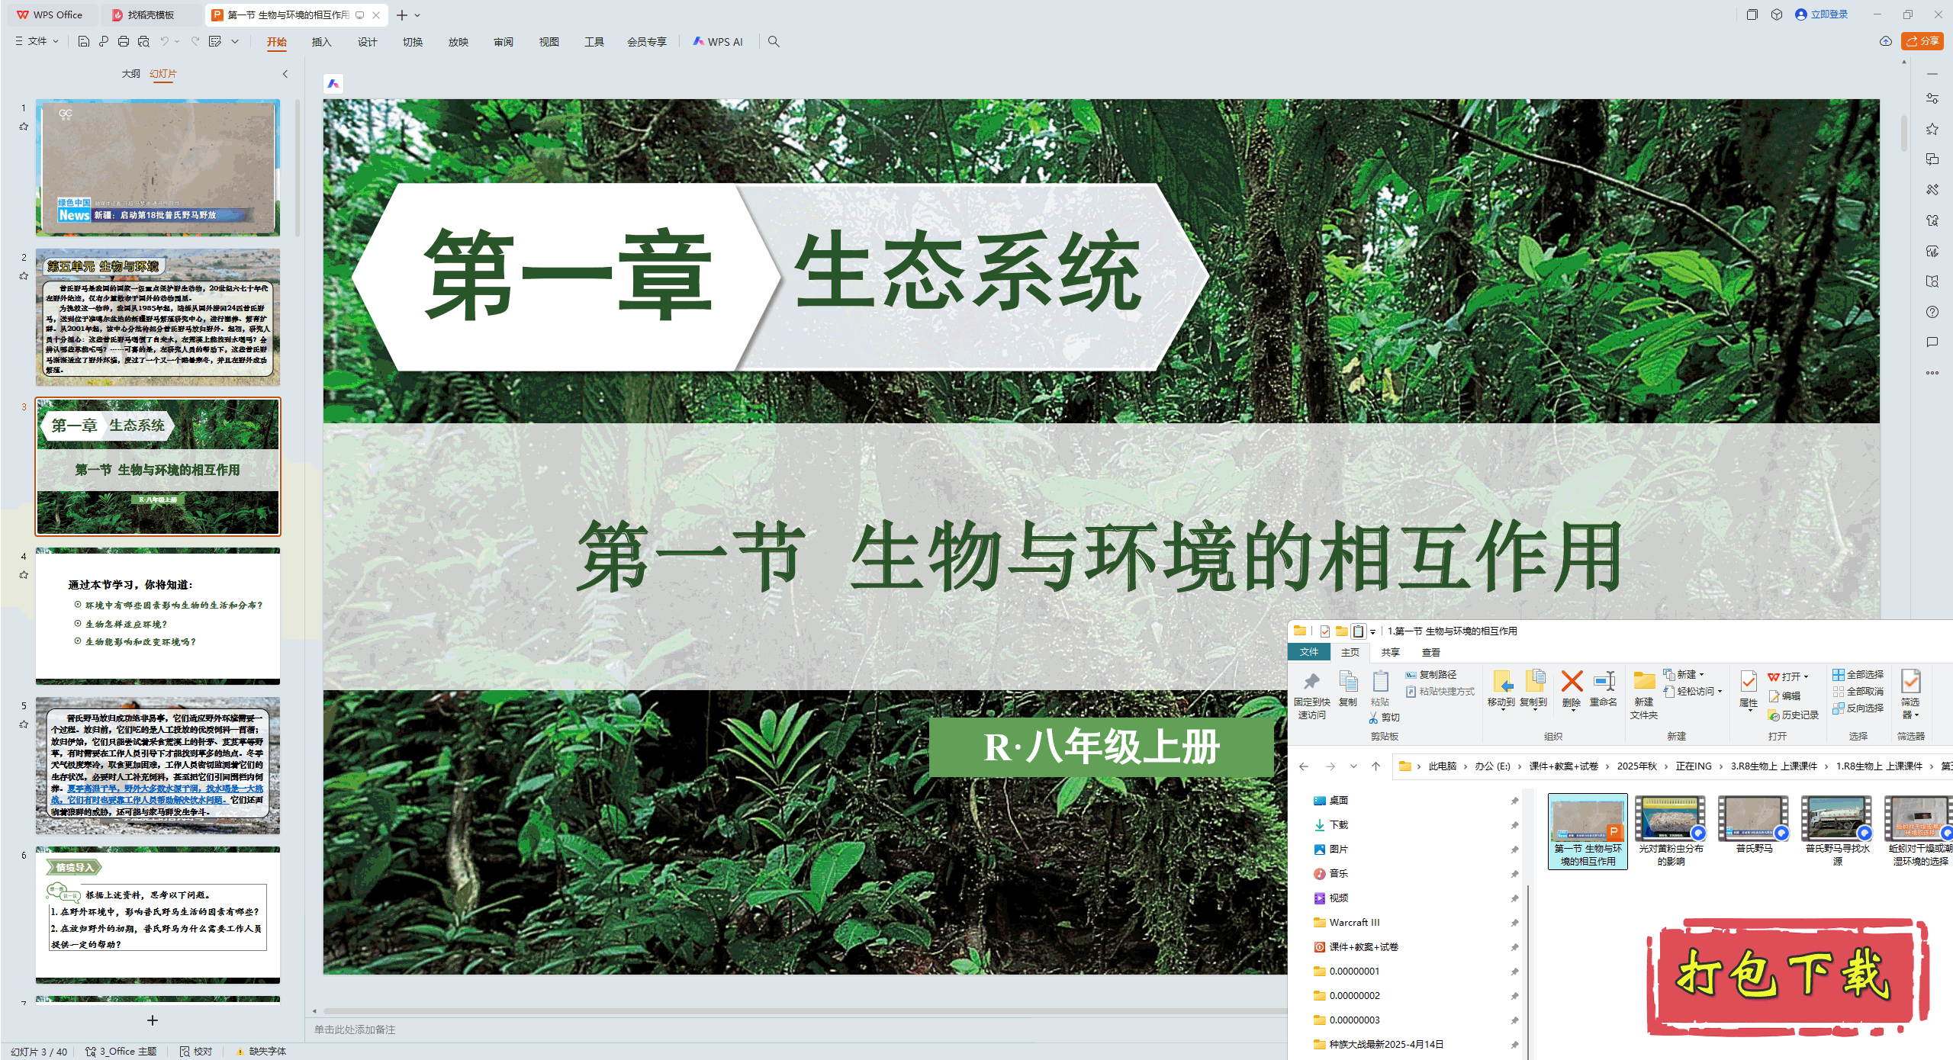1953x1060 pixels.
Task: Select slide 5 thumbnail in panel
Action: [158, 765]
